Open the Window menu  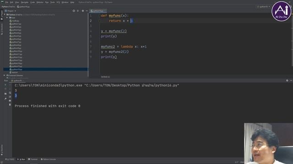[x=65, y=2]
